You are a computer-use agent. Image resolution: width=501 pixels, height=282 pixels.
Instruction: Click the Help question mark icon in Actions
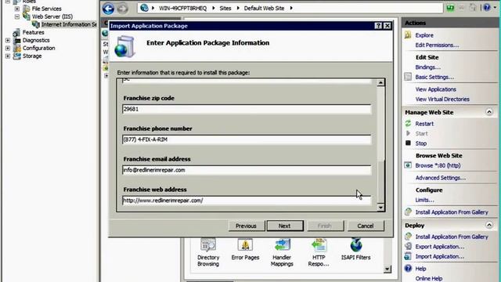click(408, 268)
